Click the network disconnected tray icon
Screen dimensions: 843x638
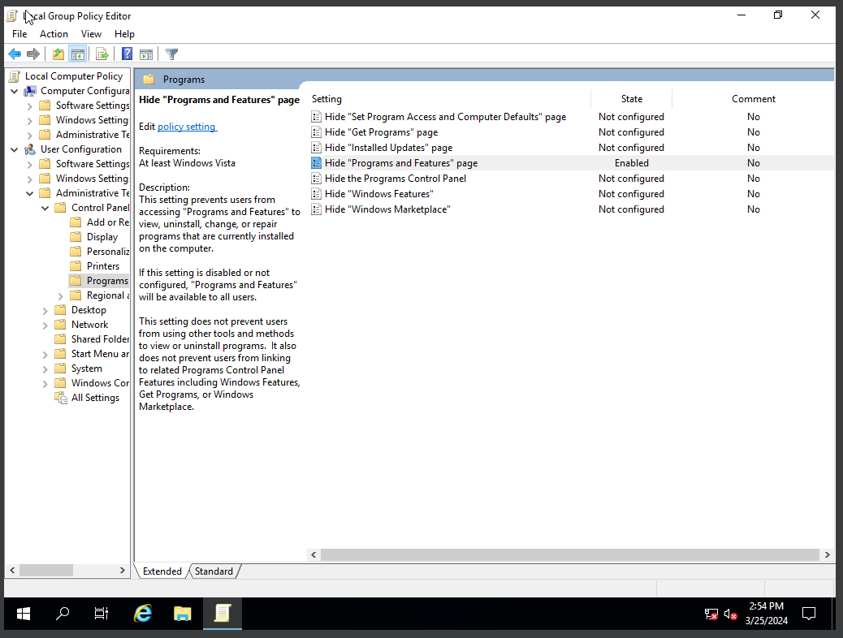pos(711,614)
